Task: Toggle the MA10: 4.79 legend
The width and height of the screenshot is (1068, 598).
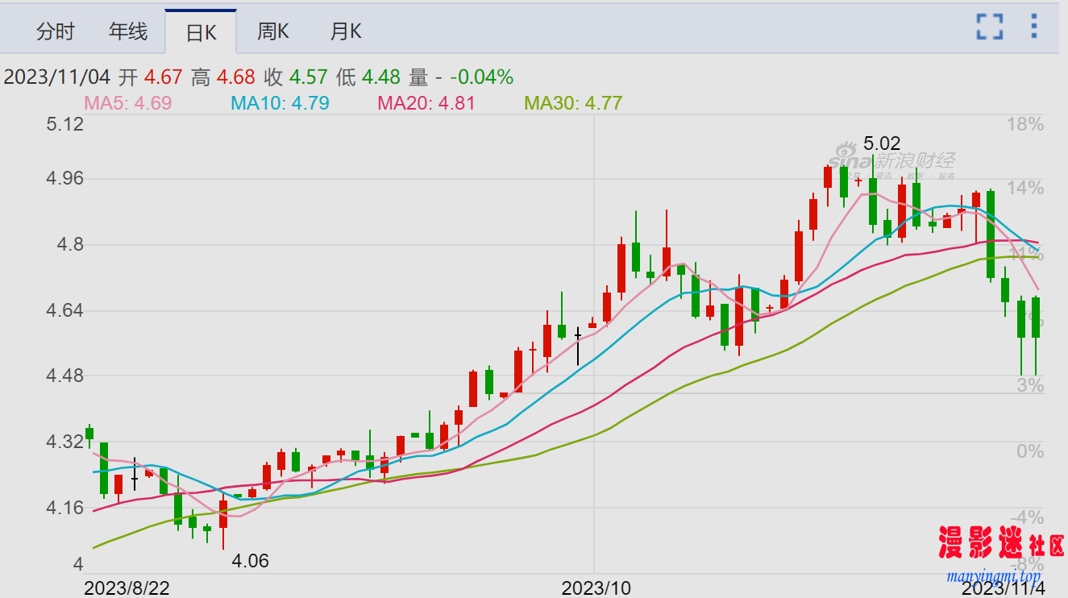Action: [280, 103]
